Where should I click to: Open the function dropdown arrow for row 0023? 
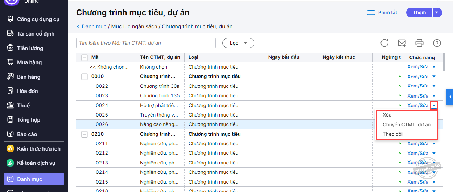click(x=434, y=96)
